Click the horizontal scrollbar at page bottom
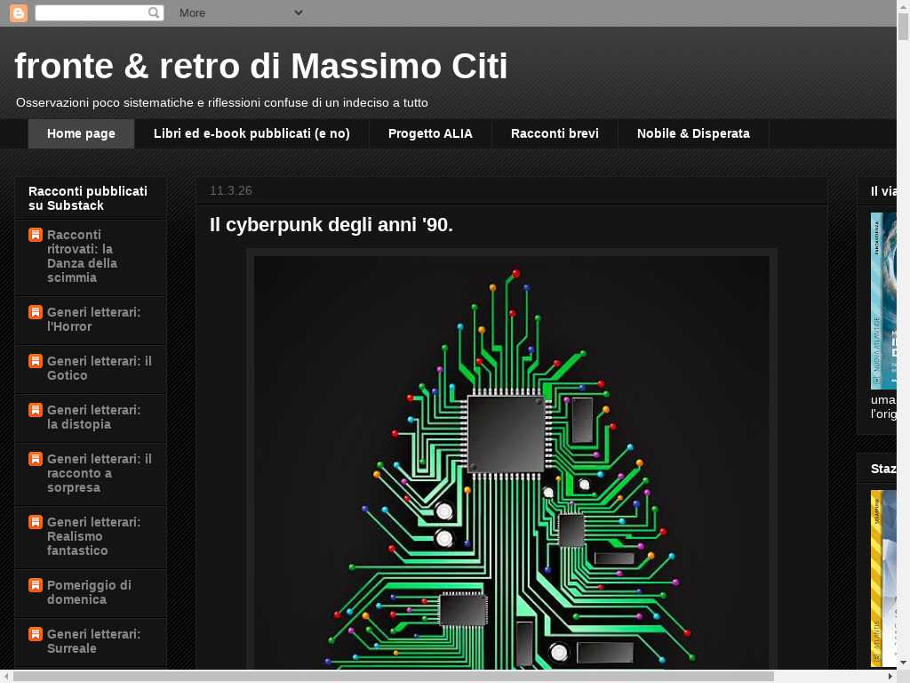 (393, 676)
